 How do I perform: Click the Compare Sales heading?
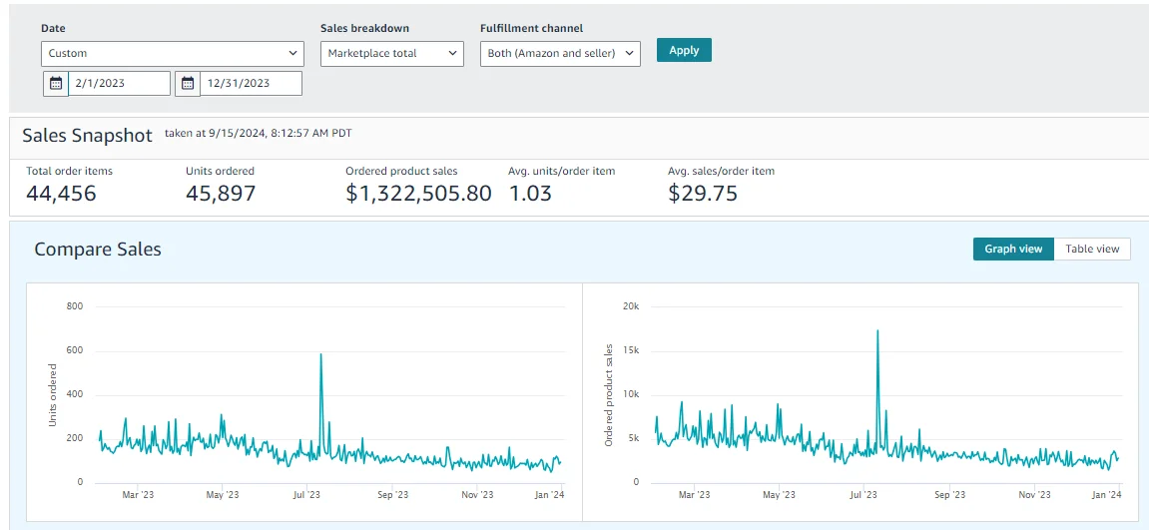98,250
